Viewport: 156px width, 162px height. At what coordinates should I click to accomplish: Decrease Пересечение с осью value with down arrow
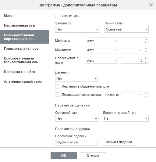pyautogui.click(x=146, y=62)
